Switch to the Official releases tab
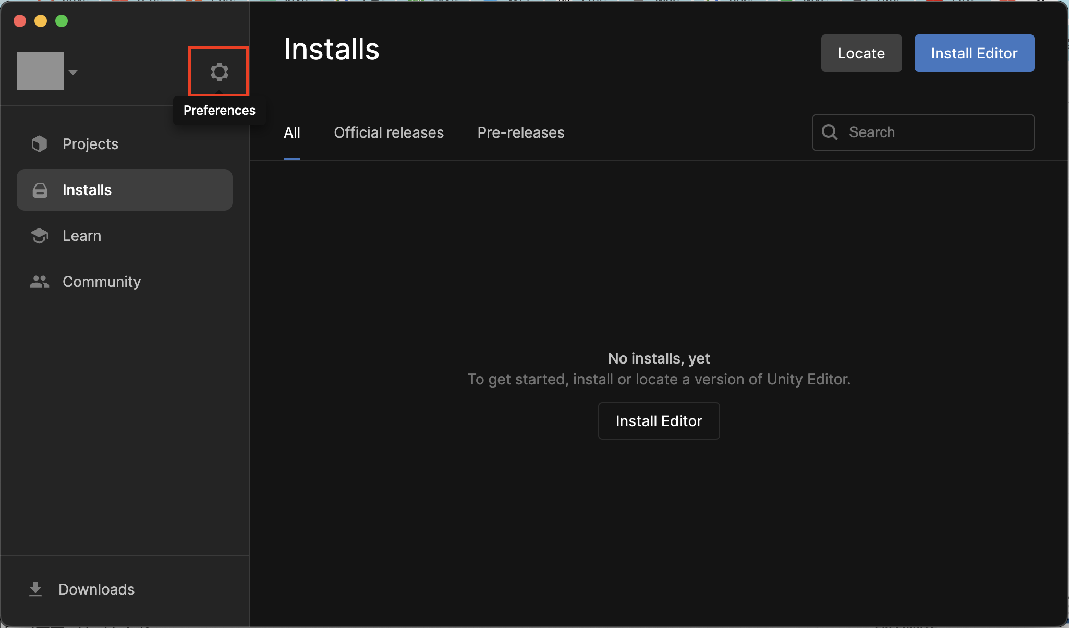Image resolution: width=1069 pixels, height=628 pixels. [388, 132]
